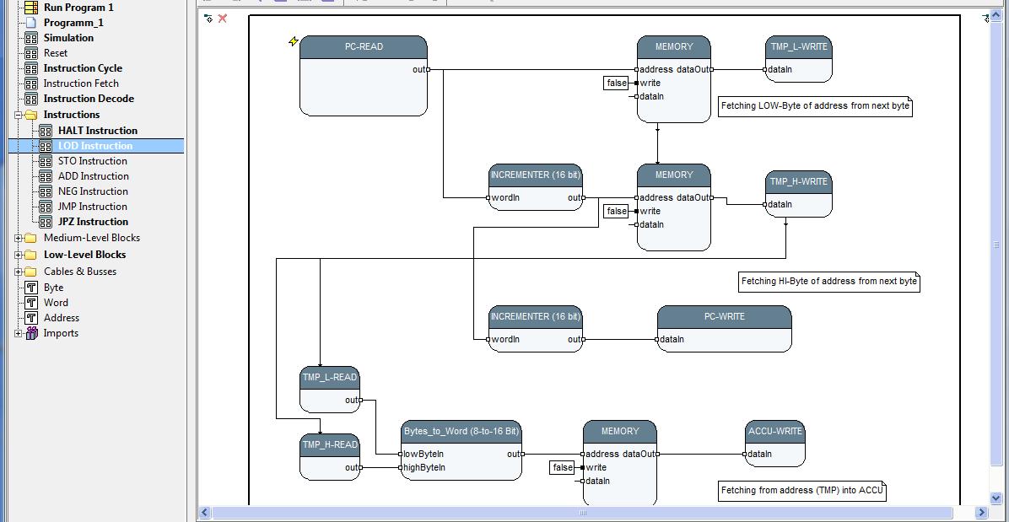
Task: Click the Simulation diagram icon in tree
Action: tap(31, 38)
